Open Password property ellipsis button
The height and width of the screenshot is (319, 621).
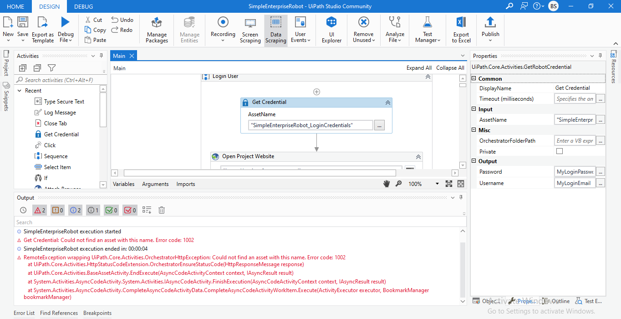pos(601,172)
